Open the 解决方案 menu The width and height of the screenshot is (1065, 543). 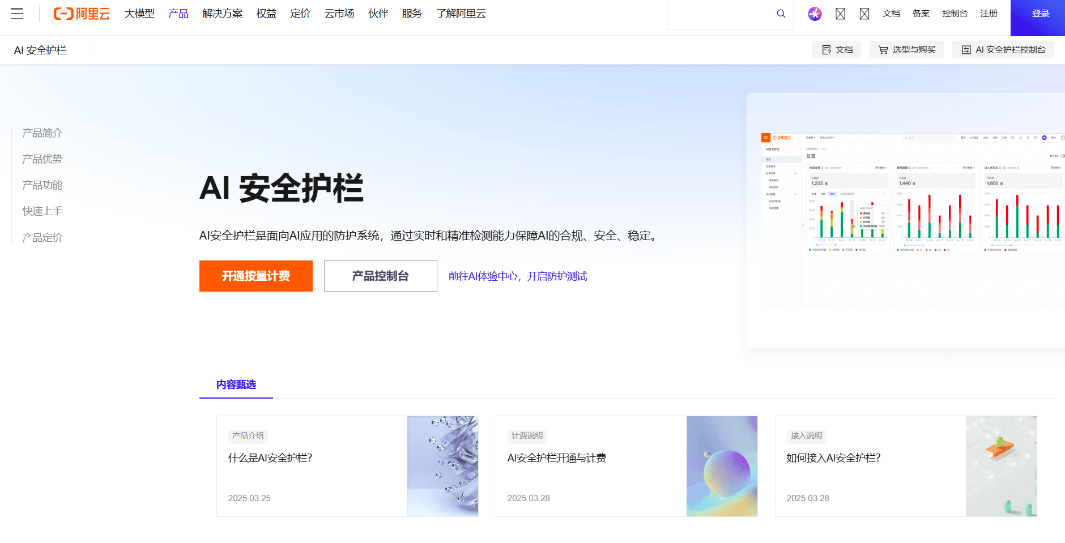[222, 14]
